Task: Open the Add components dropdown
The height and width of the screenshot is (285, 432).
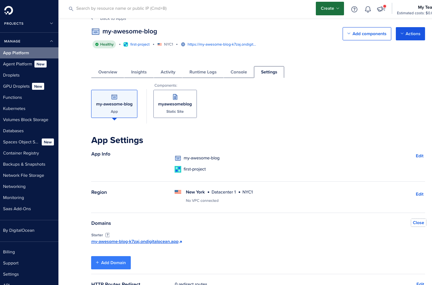Action: (x=367, y=34)
